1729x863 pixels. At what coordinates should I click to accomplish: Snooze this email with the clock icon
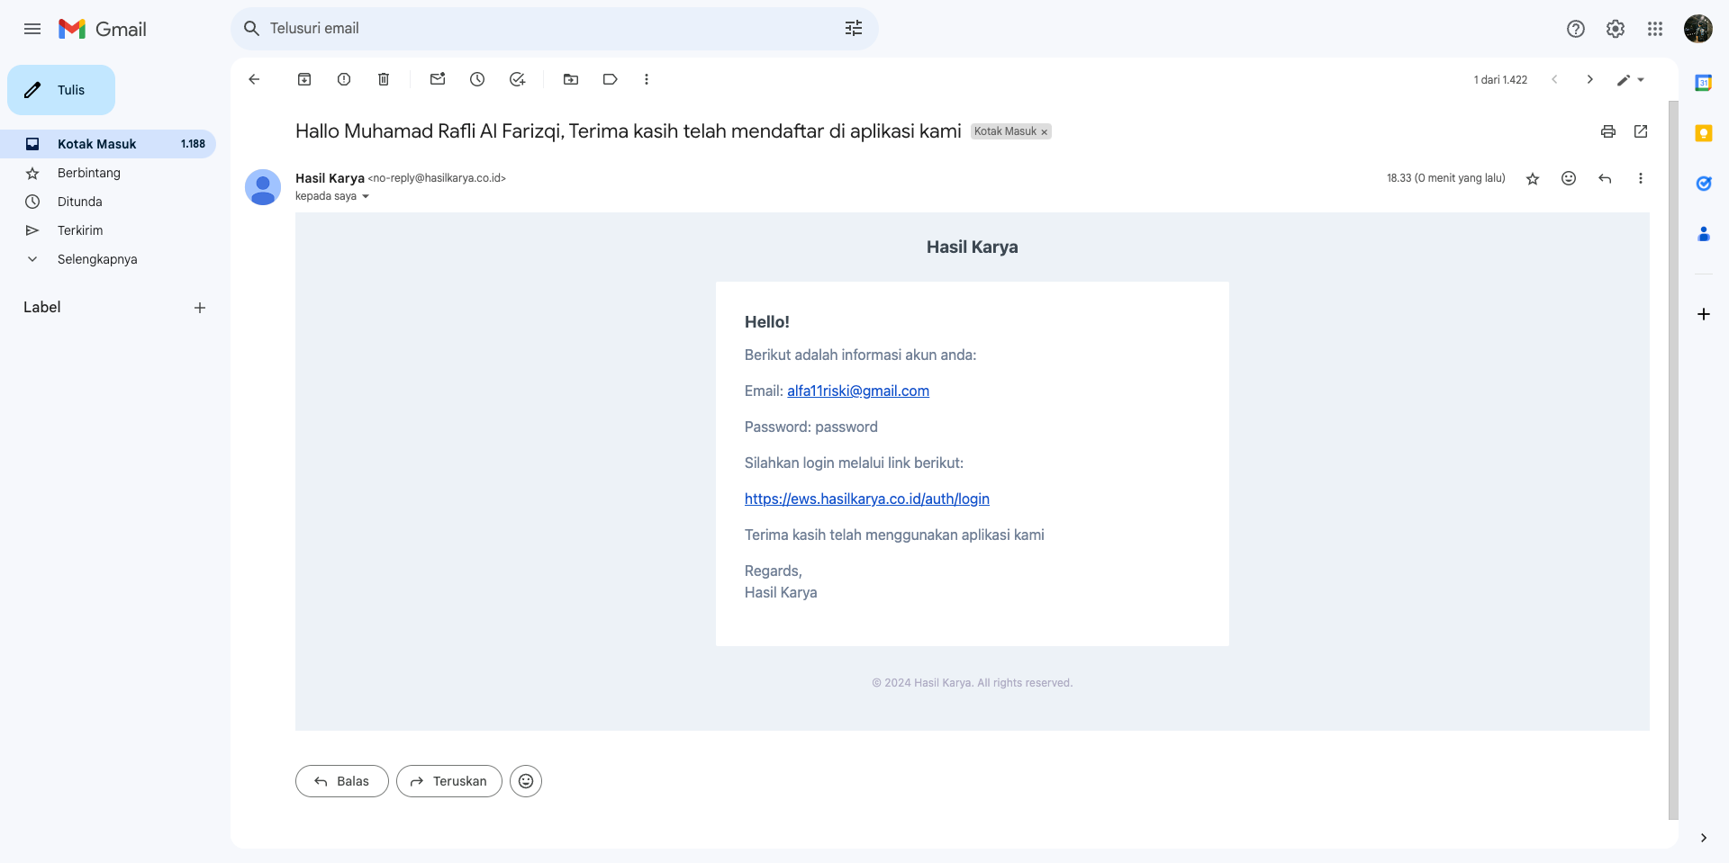coord(477,79)
